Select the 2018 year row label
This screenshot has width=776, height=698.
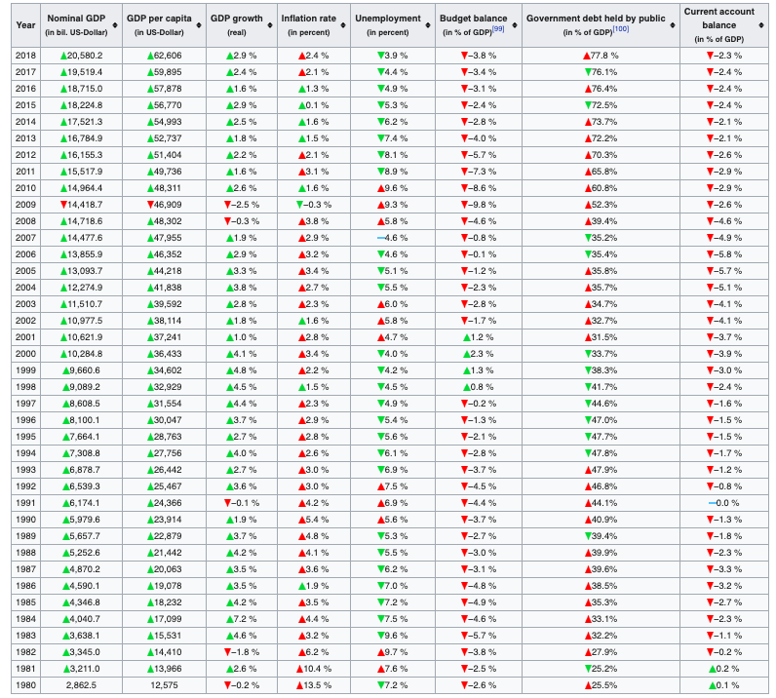(25, 56)
